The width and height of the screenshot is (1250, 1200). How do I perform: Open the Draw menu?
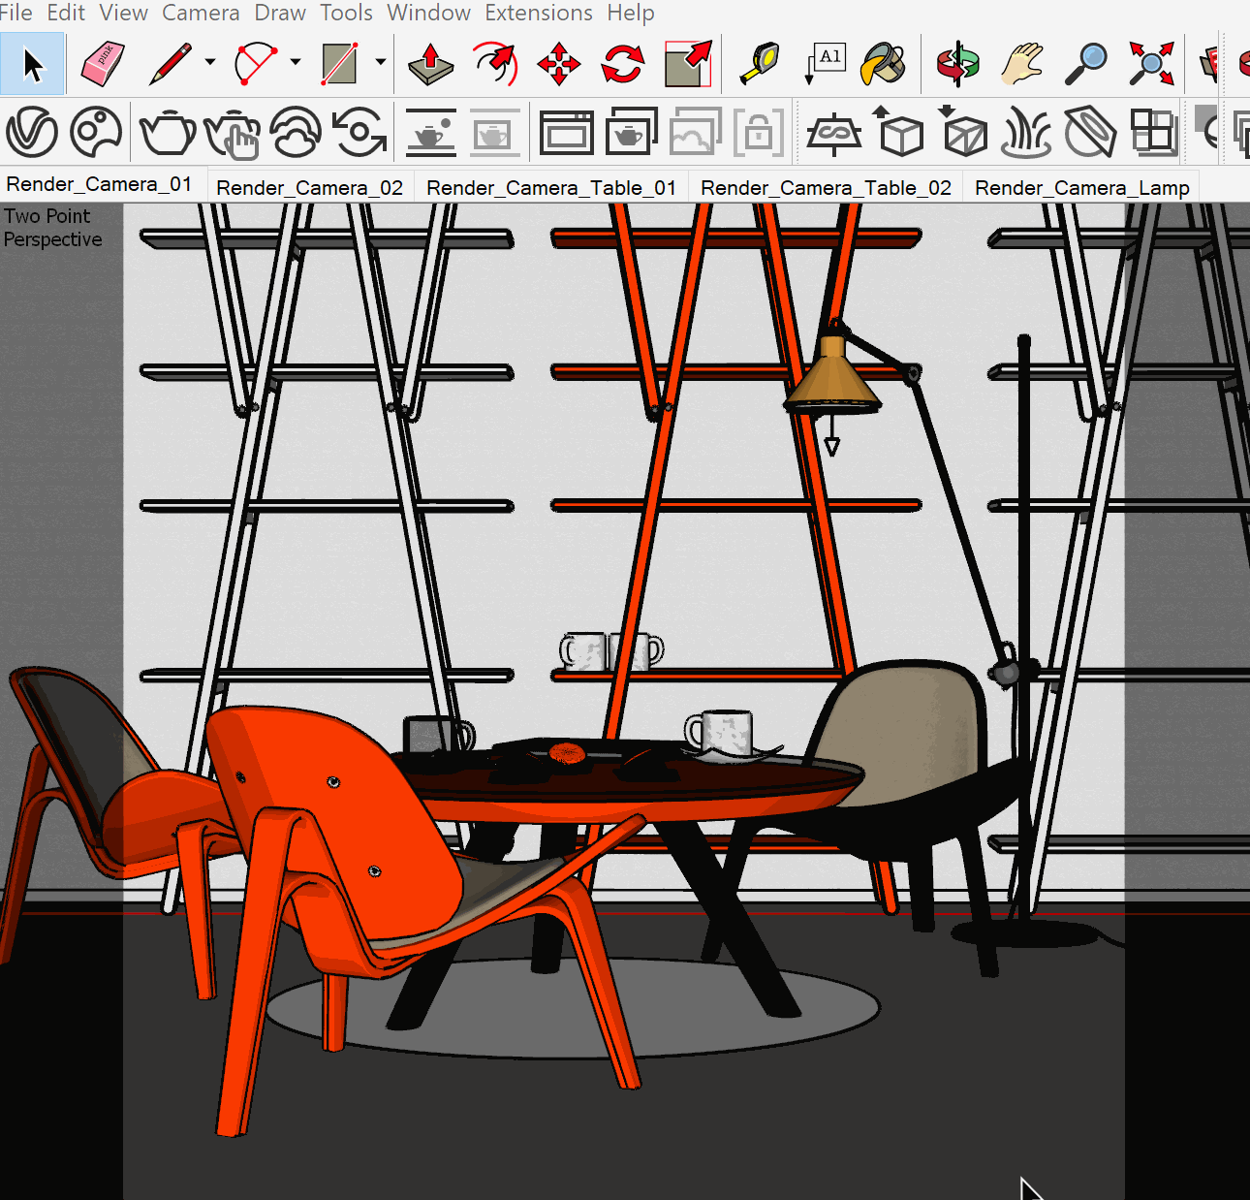pos(280,13)
